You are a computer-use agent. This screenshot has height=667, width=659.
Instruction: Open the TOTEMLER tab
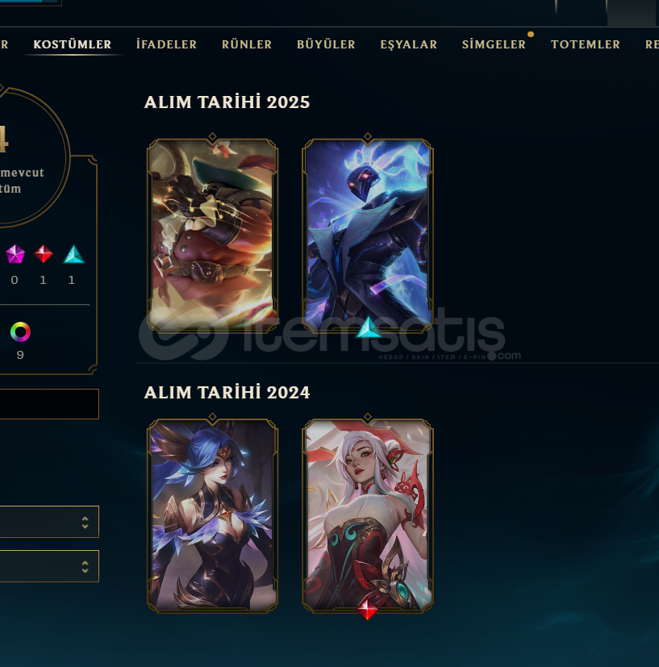coord(586,44)
